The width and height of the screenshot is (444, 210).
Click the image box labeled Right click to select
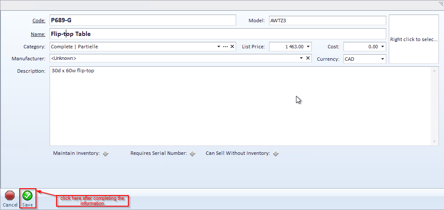414,39
